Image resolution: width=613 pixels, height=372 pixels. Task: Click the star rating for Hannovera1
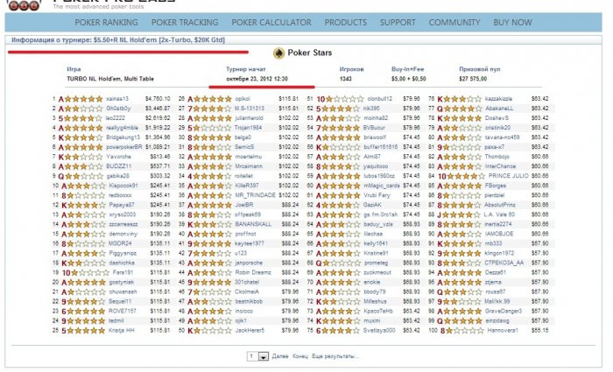pyautogui.click(x=464, y=331)
